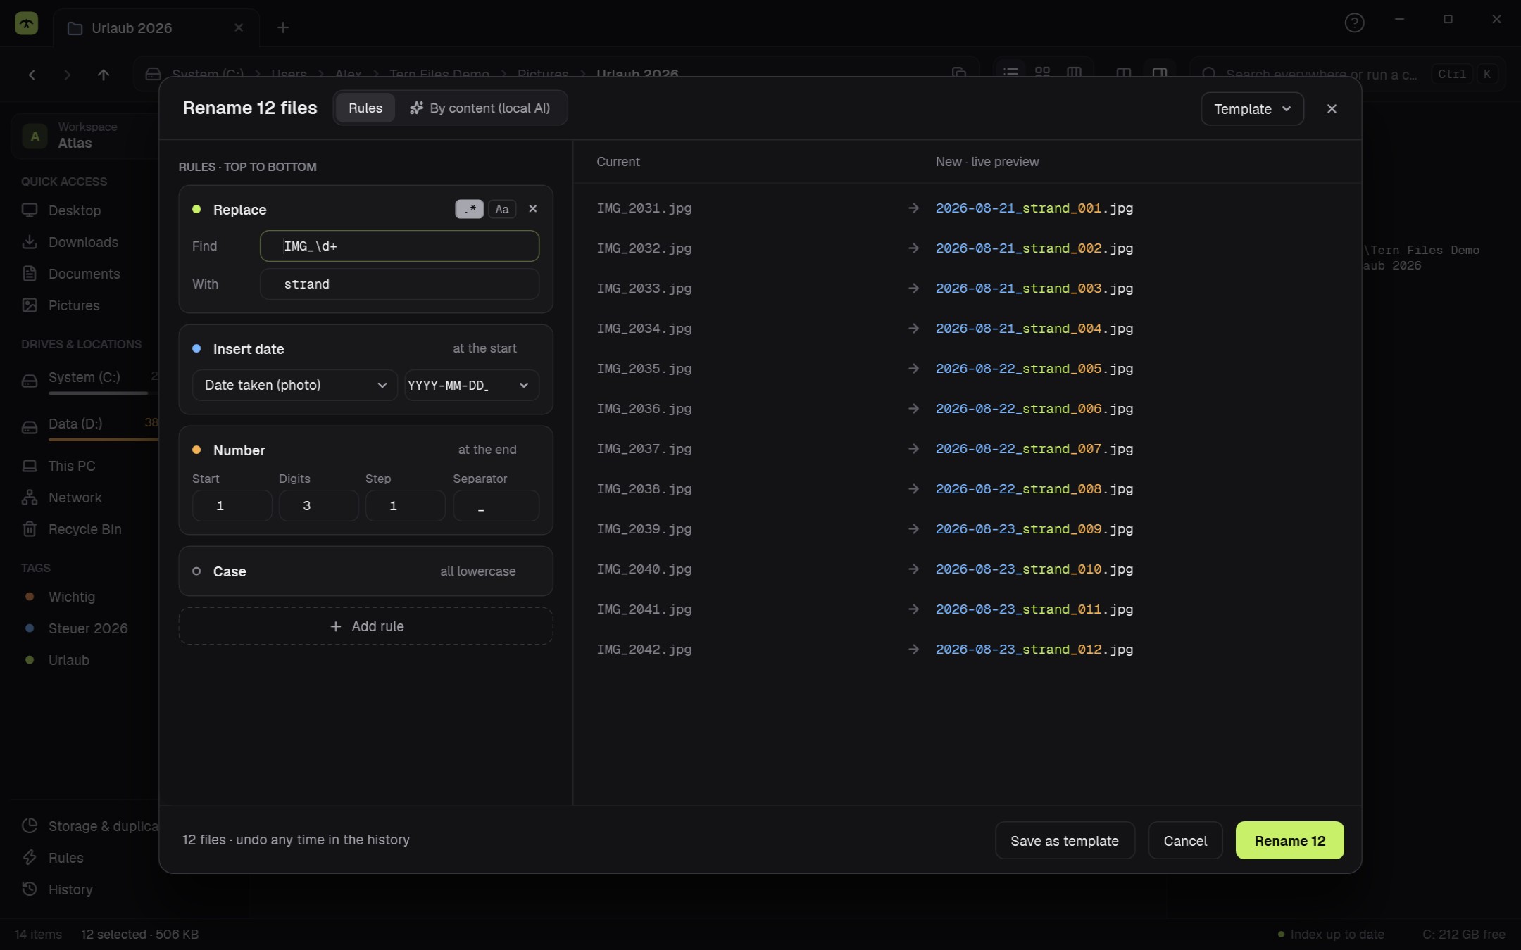1521x950 pixels.
Task: Open Pictures in the sidebar
Action: coord(61,305)
